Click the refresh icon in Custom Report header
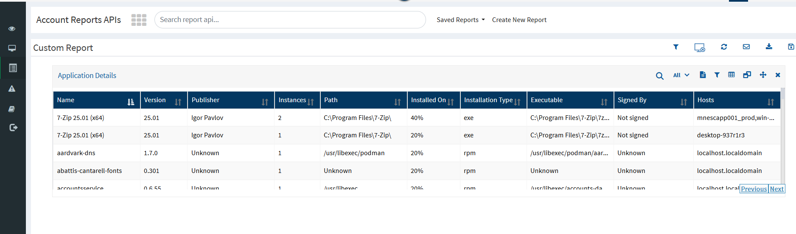Image resolution: width=796 pixels, height=234 pixels. coord(724,47)
